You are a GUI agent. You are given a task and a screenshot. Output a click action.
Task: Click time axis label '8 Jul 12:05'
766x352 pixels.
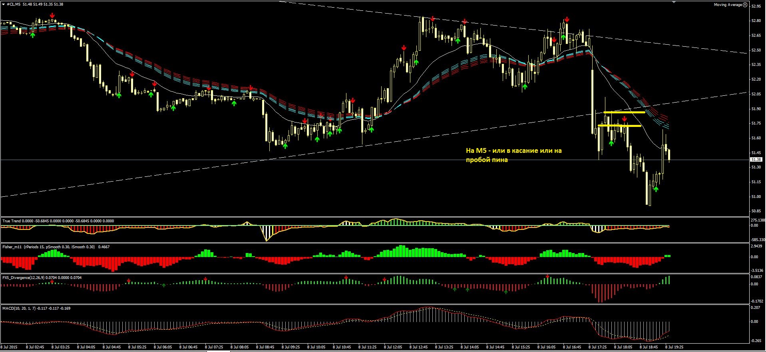393,347
